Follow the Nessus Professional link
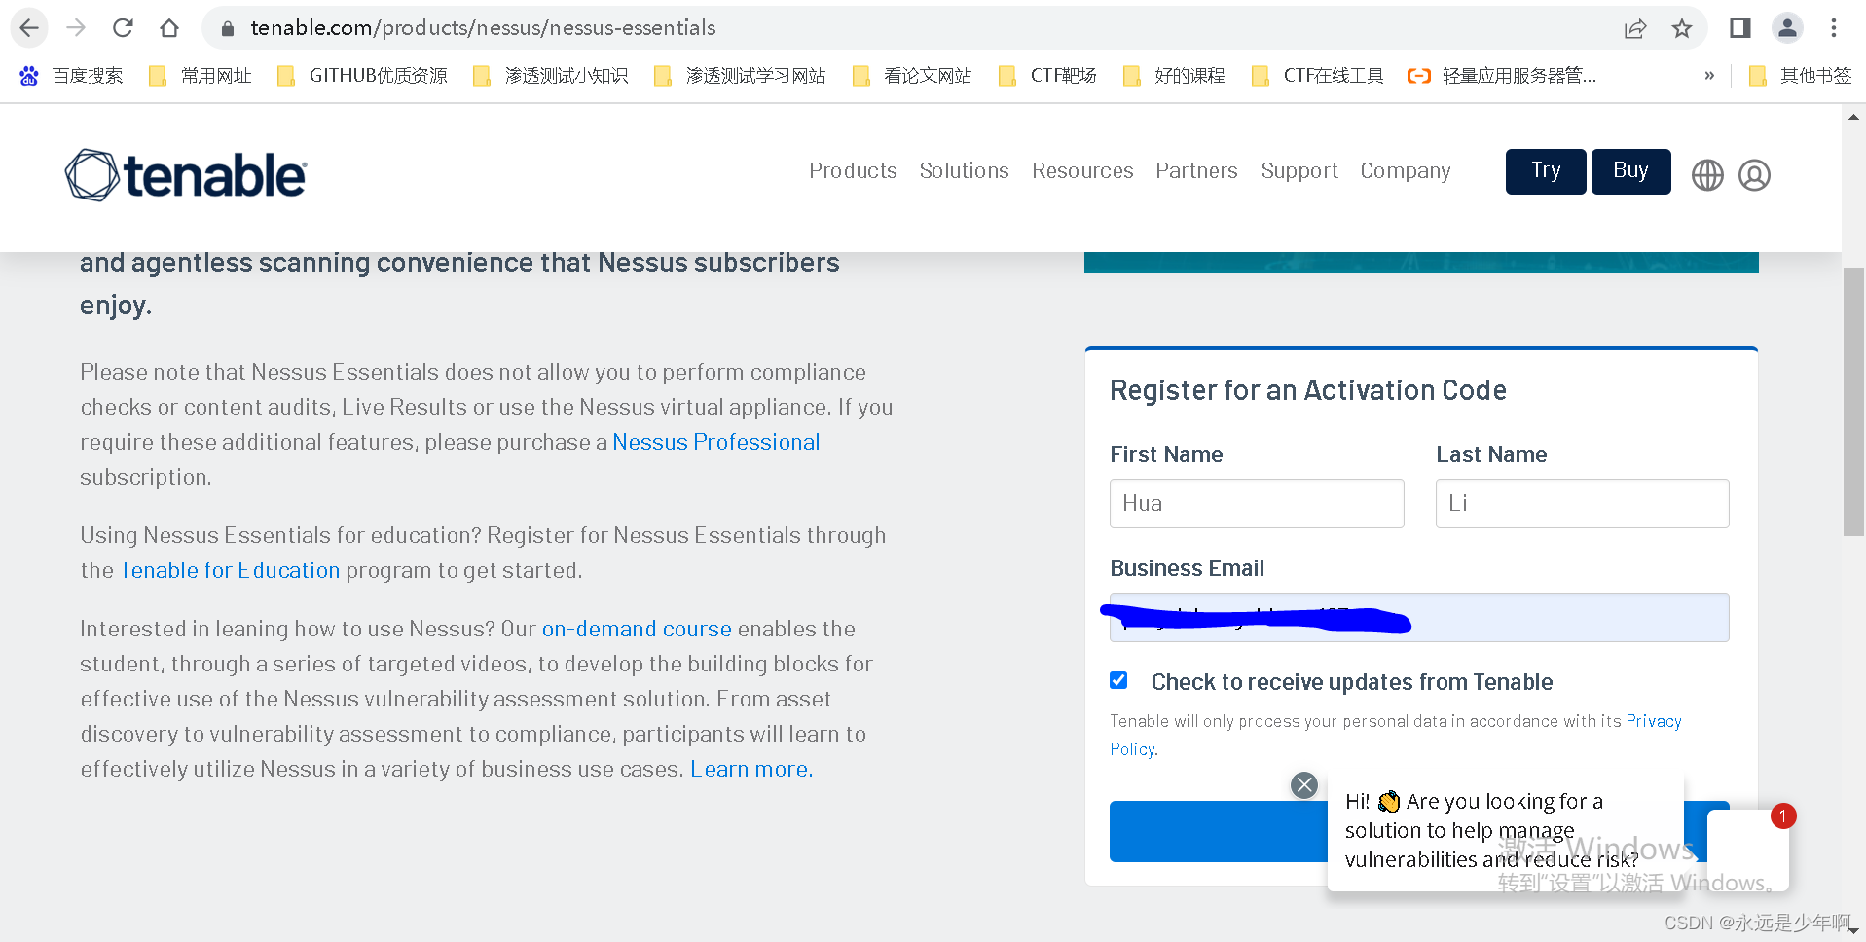Image resolution: width=1866 pixels, height=942 pixels. [x=716, y=442]
